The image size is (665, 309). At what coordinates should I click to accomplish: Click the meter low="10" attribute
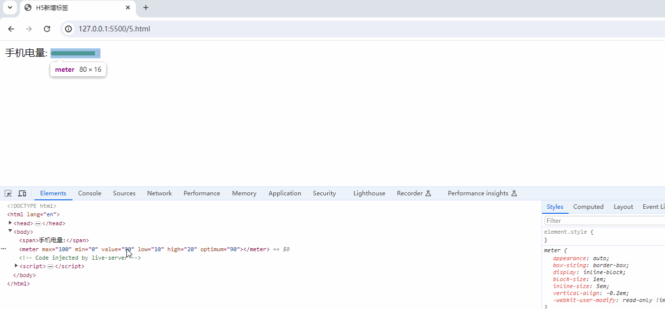(151, 249)
